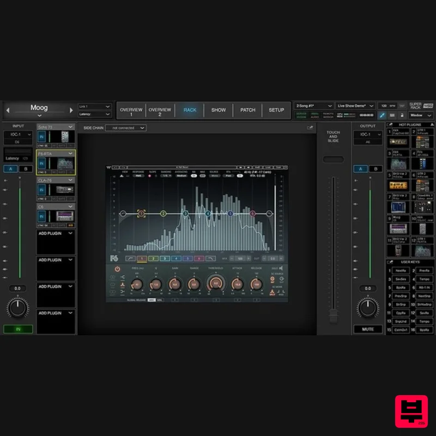Click the power icon in the F6 plugin
436x436 pixels.
coord(116,268)
